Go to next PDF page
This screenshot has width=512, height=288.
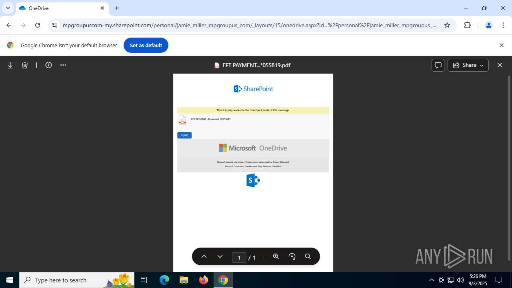pyautogui.click(x=220, y=257)
